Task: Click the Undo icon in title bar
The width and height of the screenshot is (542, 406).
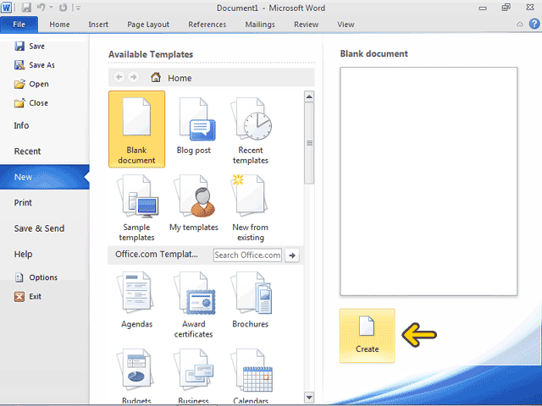Action: point(41,8)
